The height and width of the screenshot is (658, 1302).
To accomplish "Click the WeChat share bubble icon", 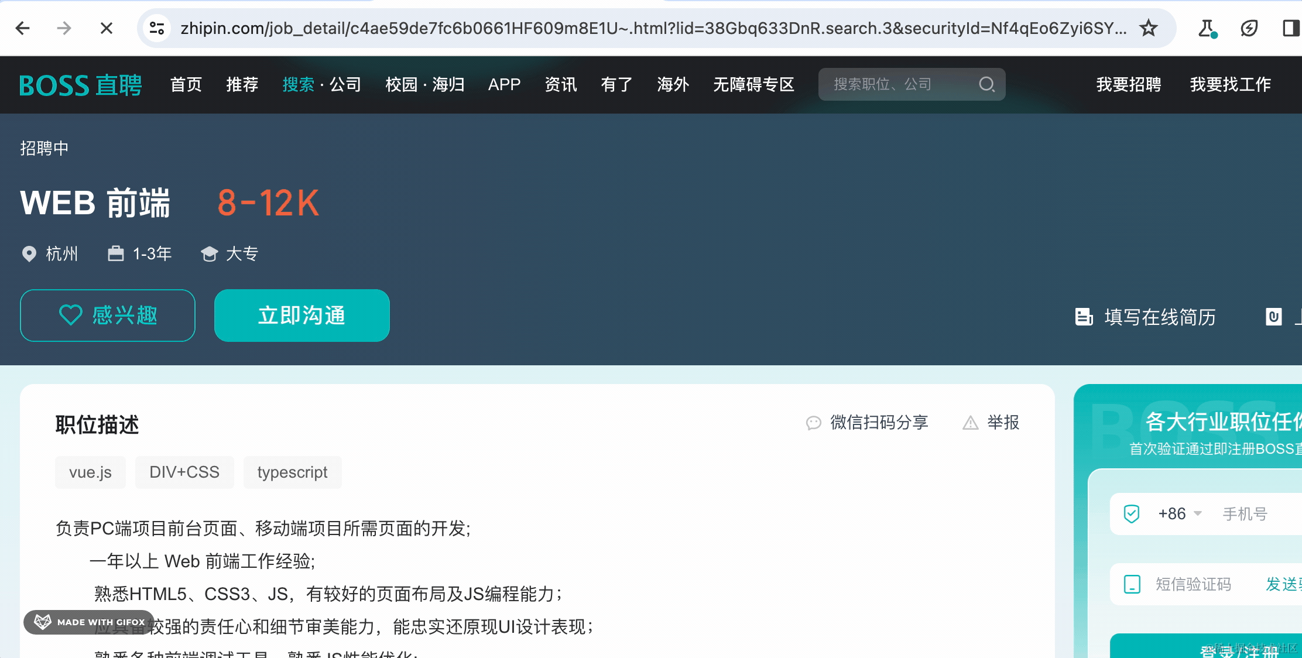I will click(x=814, y=423).
